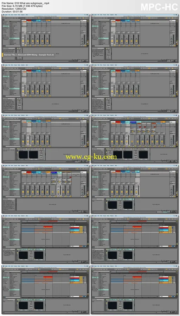Viewport: 180px width, 316px height.
Task: Open the video frame stamped 00:01:47
Action: [x=135, y=290]
